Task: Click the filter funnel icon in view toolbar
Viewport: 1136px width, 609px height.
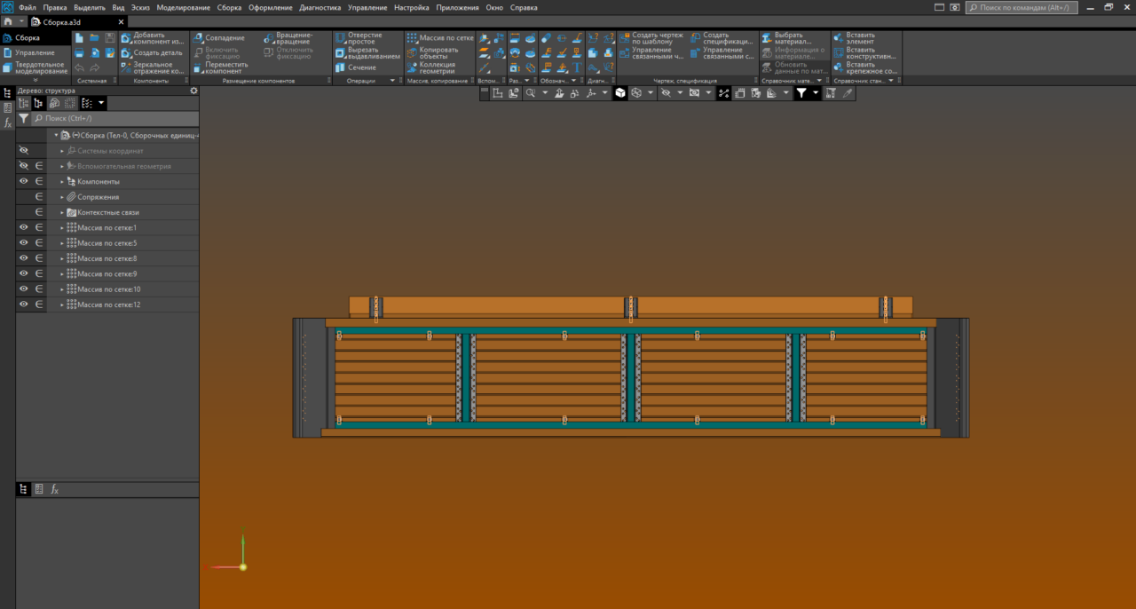Action: tap(801, 92)
